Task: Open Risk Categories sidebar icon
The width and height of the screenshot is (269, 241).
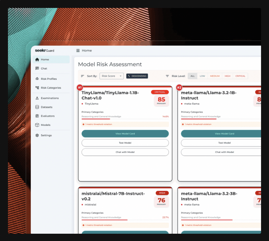Action: 37,88
